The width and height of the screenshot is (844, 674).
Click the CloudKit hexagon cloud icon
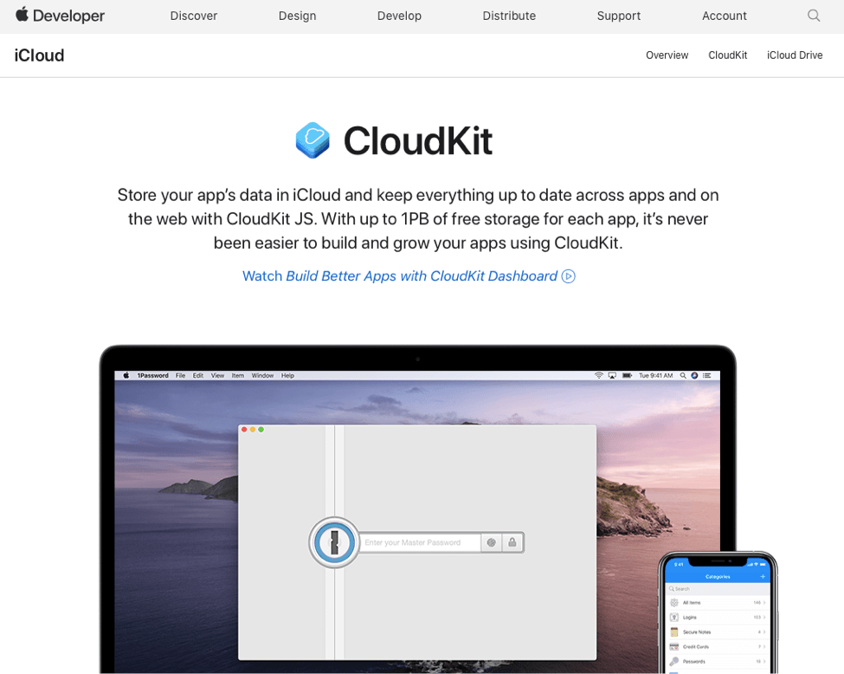pyautogui.click(x=312, y=140)
